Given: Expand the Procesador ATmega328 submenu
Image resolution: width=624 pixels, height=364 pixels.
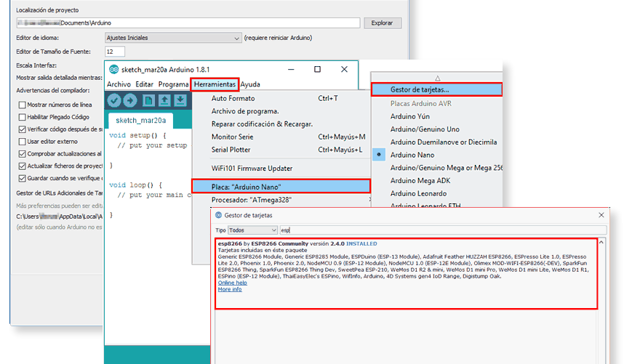Looking at the screenshot, I should [281, 200].
